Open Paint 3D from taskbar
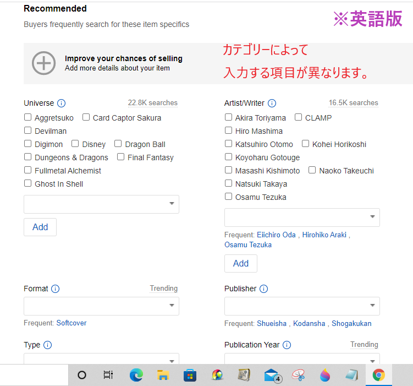This screenshot has width=413, height=386. tap(325, 375)
